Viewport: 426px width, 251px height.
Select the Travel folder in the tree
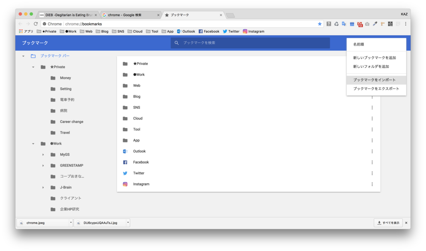point(64,132)
